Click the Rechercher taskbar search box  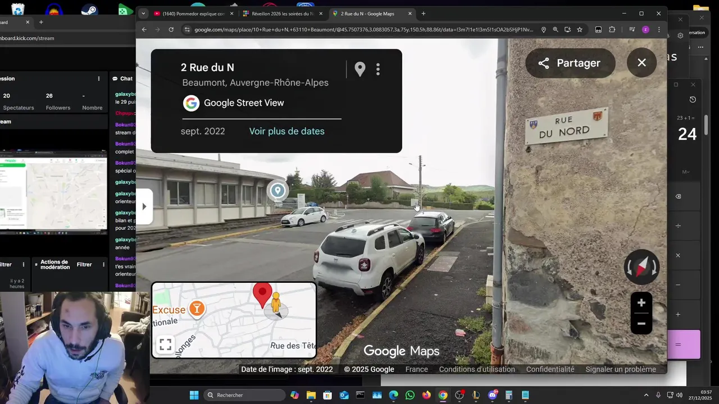(244, 395)
